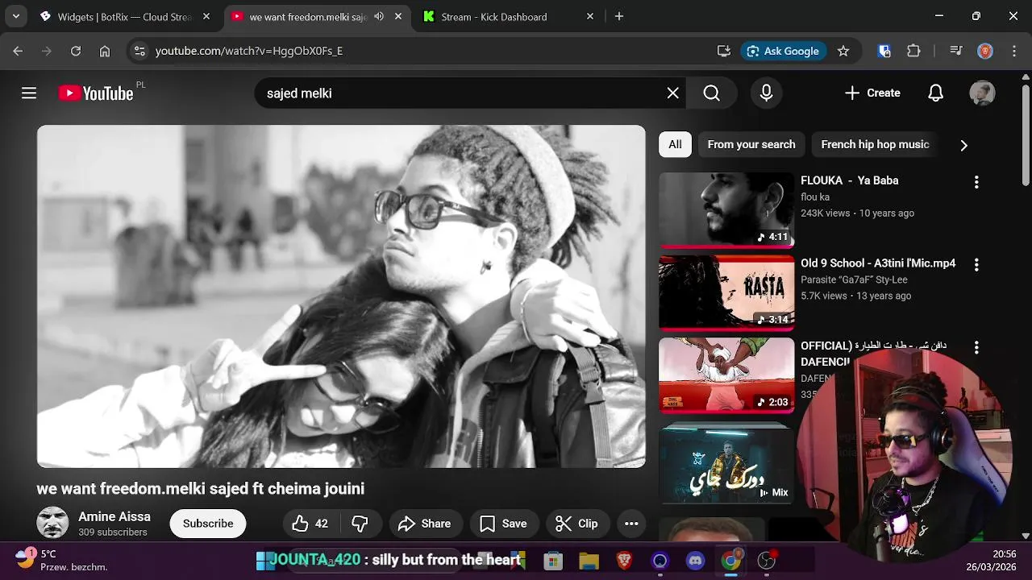
Task: Open the Extensions puzzle icon
Action: coord(913,51)
